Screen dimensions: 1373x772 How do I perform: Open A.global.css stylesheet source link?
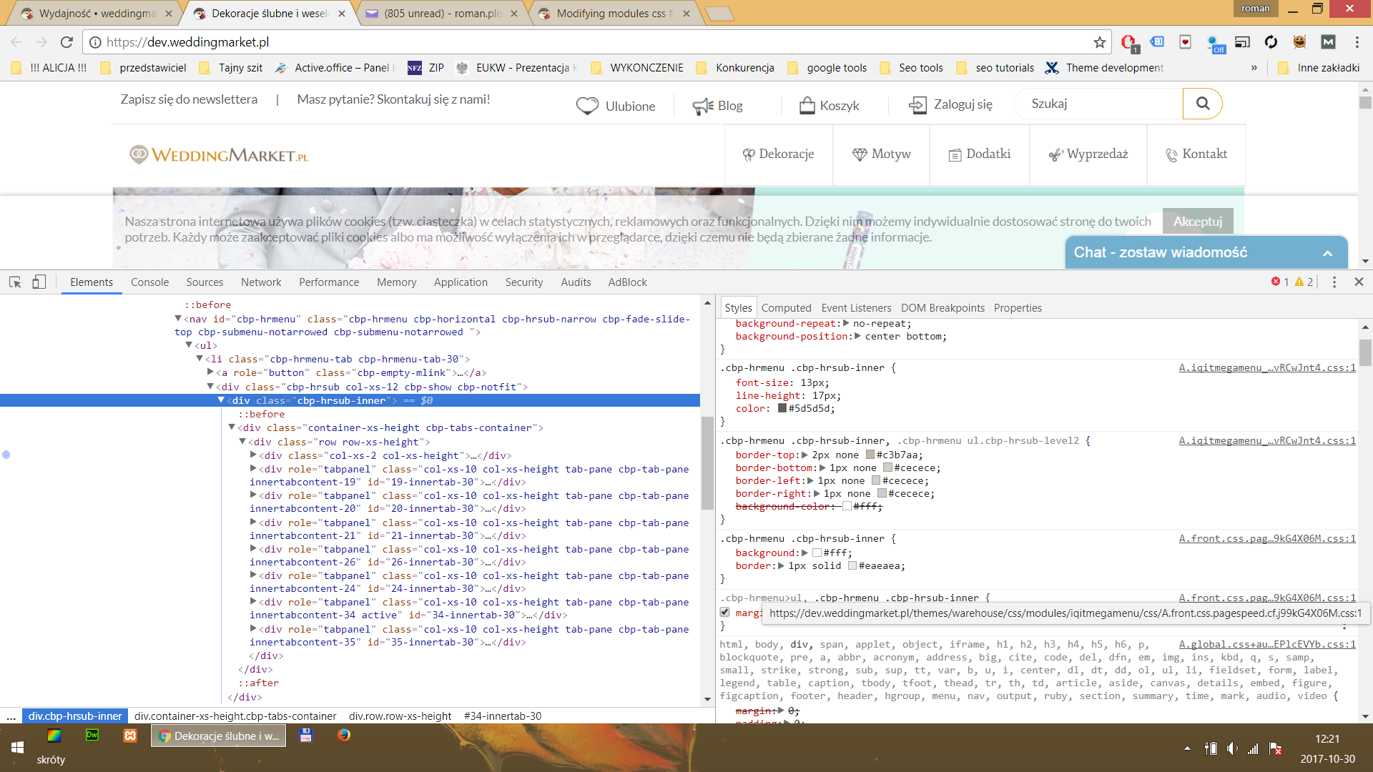click(x=1266, y=644)
